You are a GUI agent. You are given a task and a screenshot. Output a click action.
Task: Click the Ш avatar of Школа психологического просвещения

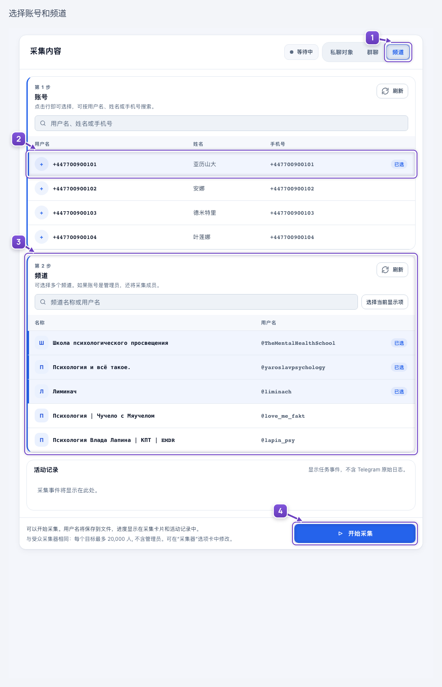42,343
